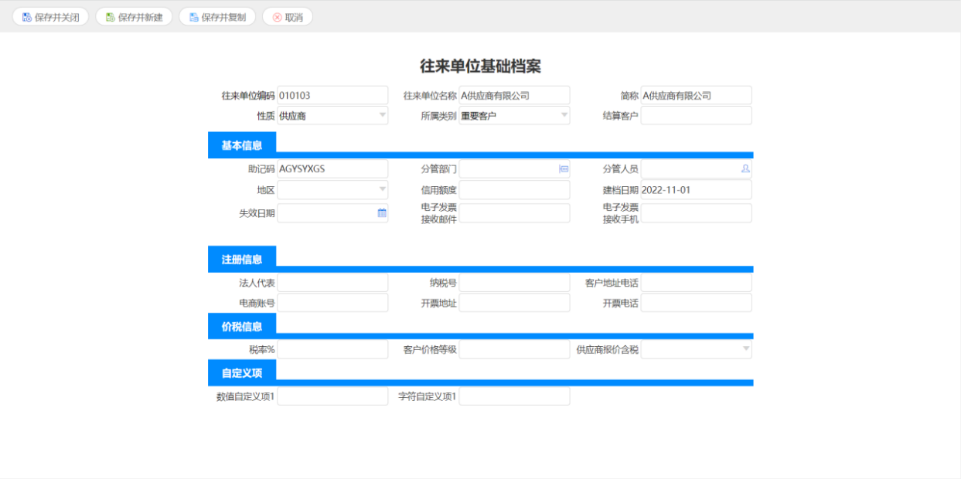Select the 基本信息 section tab
Screen dimensions: 961x479
[x=242, y=145]
